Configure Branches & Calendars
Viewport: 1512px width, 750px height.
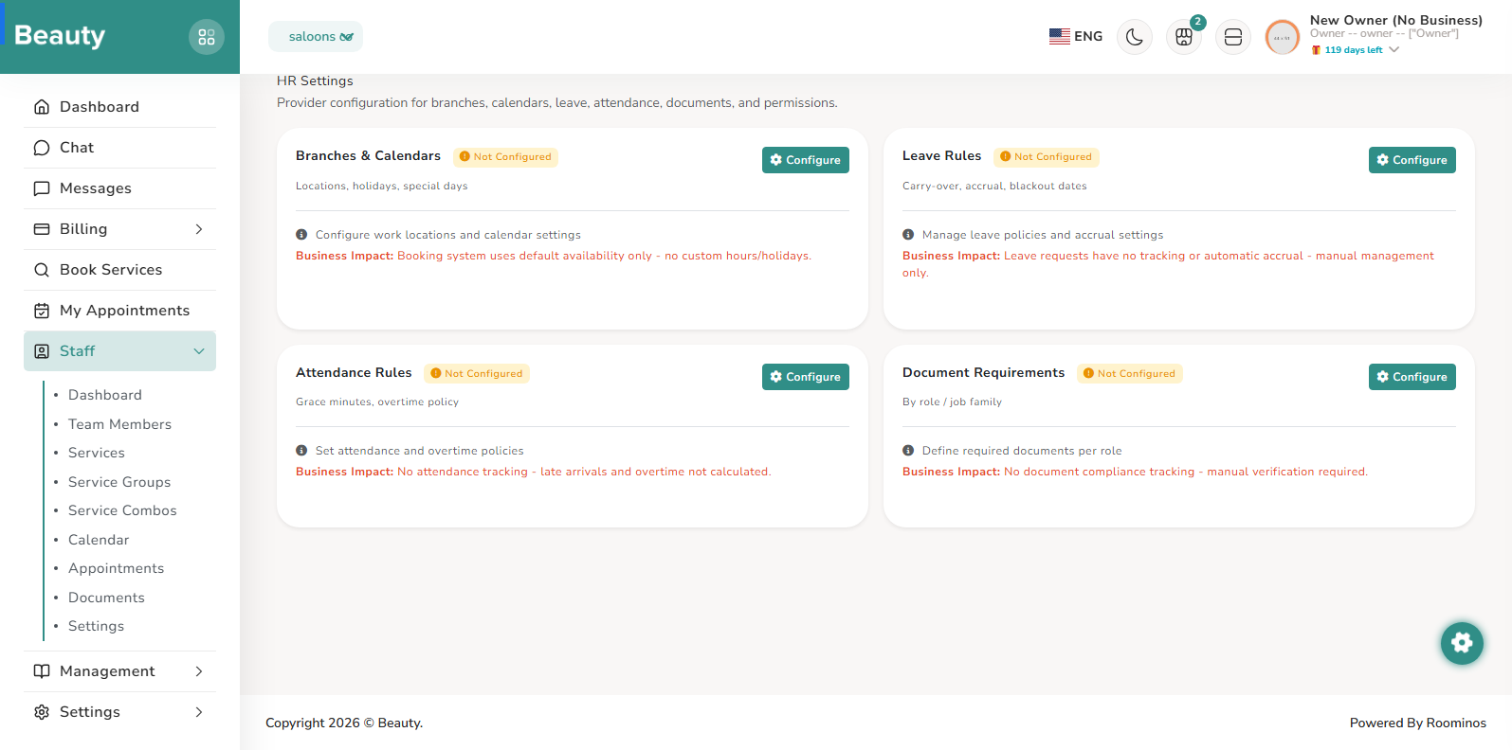tap(806, 160)
